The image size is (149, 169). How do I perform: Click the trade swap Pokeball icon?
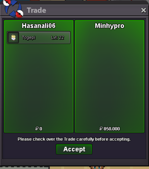[13, 9]
